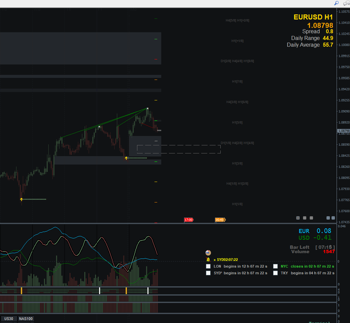This screenshot has width=350, height=323.
Task: Switch to the NAS100 chart tab
Action: click(x=26, y=319)
